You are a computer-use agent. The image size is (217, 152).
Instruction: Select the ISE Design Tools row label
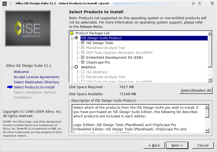click(100, 43)
